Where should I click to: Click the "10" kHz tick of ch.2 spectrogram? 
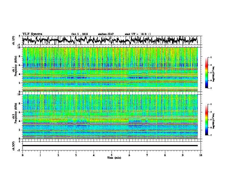click(x=19, y=94)
